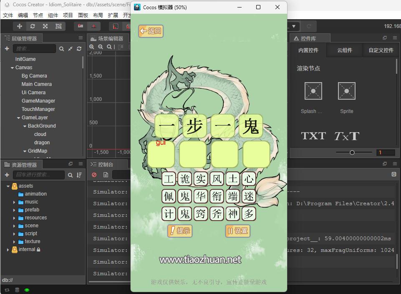The image size is (401, 294).
Task: Collapse the BackGround node
Action: point(25,126)
